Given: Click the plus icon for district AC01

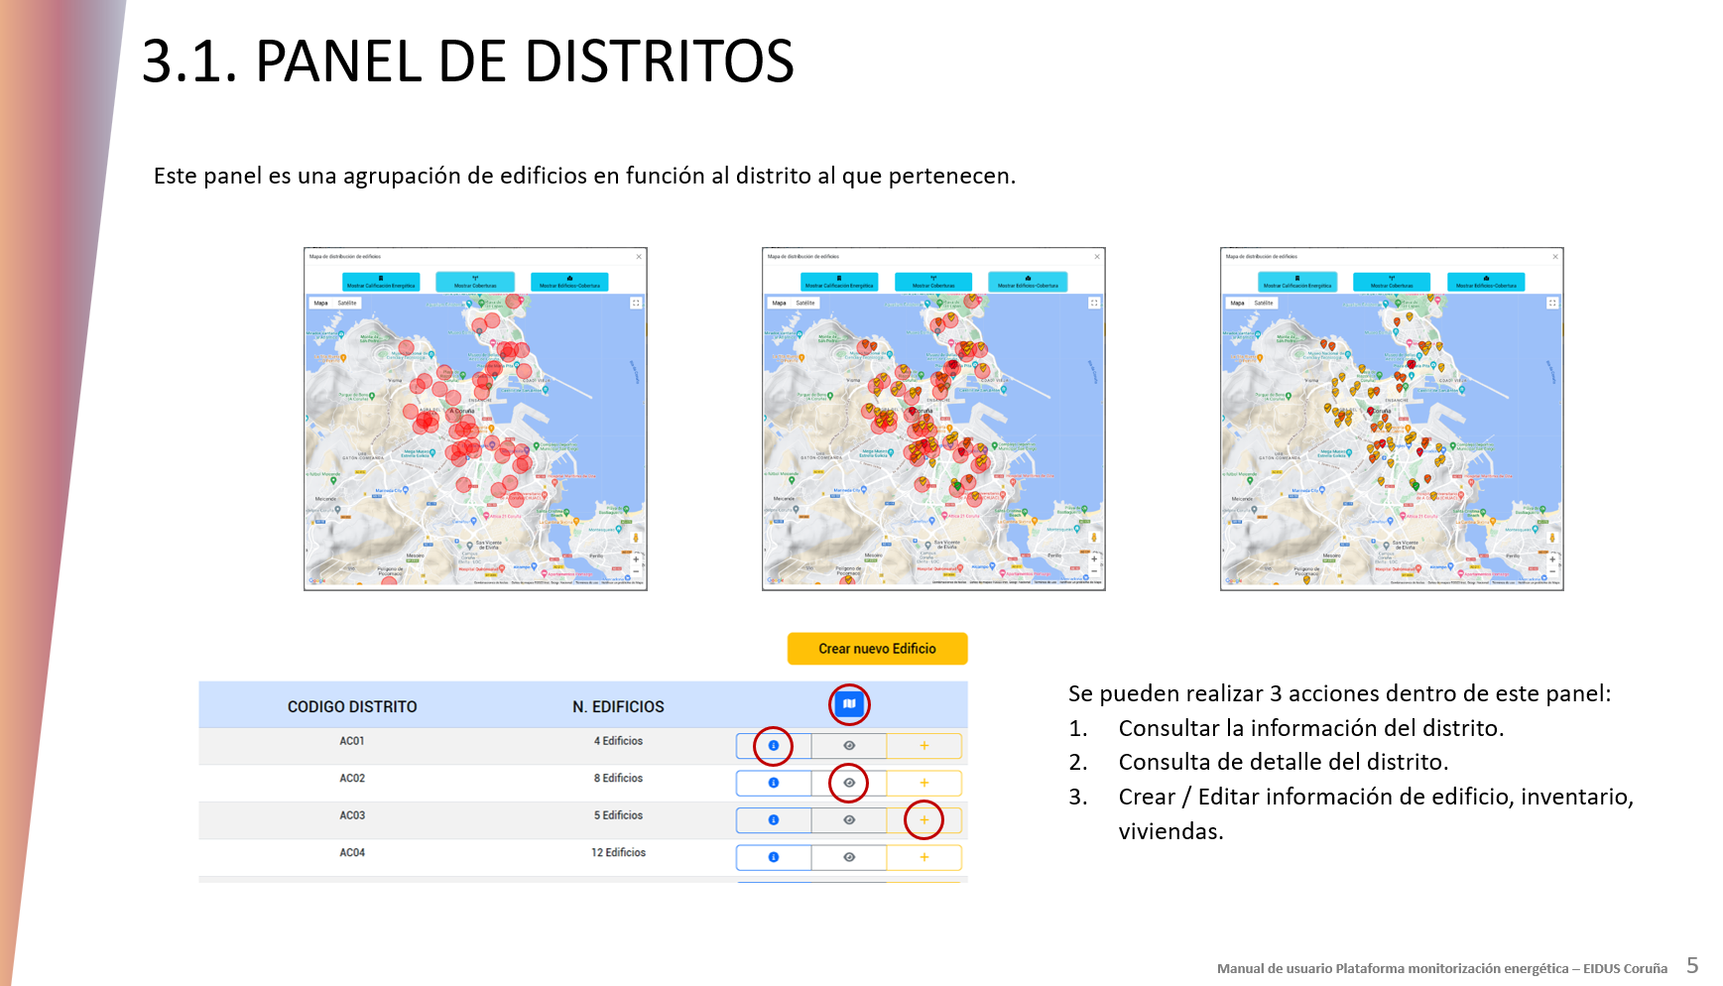Looking at the screenshot, I should pyautogui.click(x=924, y=746).
